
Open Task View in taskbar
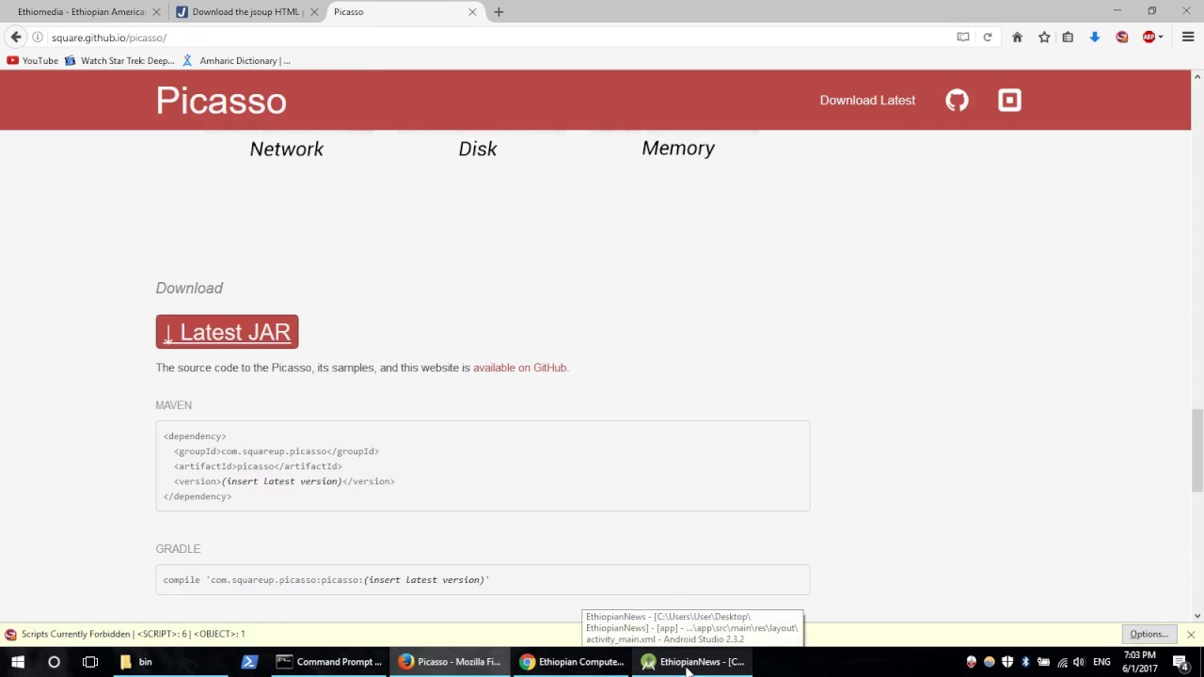tap(90, 662)
